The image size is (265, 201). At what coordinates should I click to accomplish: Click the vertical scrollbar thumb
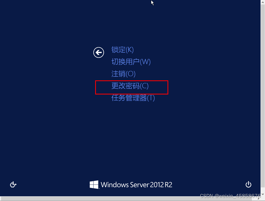coord(263,96)
